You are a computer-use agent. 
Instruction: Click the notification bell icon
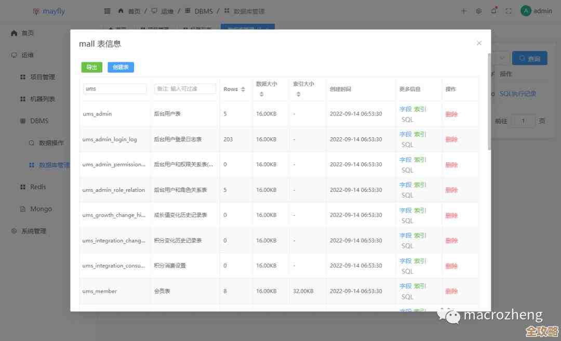tap(493, 10)
